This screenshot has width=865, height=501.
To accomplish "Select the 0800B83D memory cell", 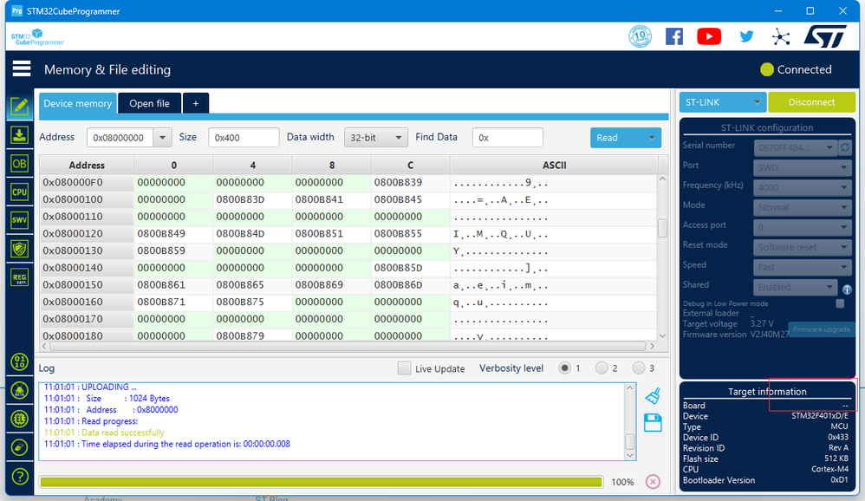I will pos(253,199).
